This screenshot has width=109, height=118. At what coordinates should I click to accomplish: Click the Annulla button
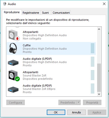coord(76,112)
